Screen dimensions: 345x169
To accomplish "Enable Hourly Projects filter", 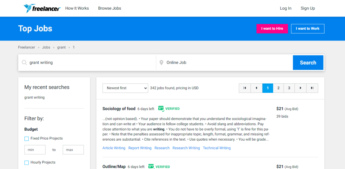I will 27,163.
